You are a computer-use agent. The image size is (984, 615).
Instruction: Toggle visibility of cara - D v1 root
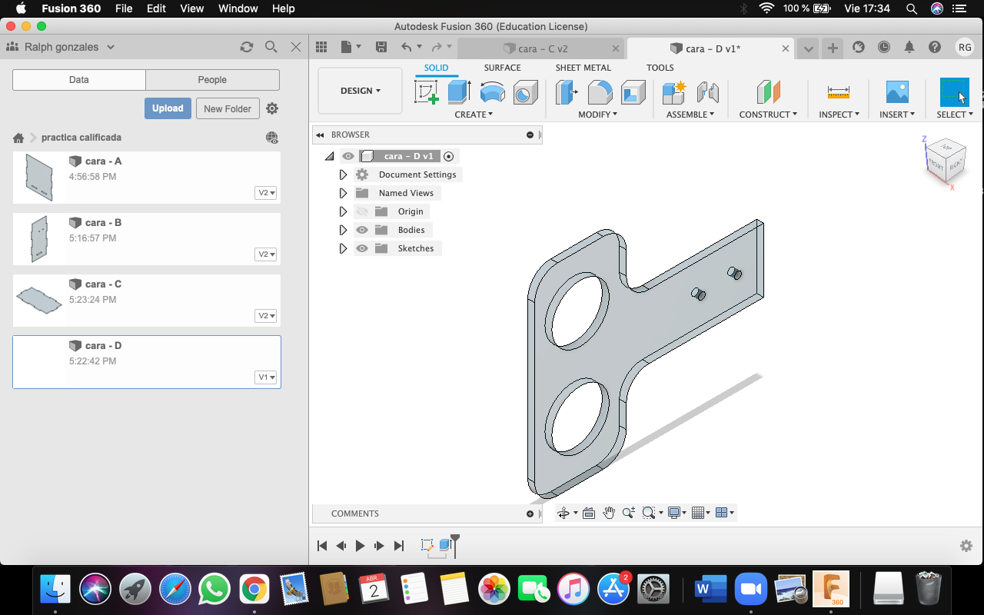[x=348, y=156]
